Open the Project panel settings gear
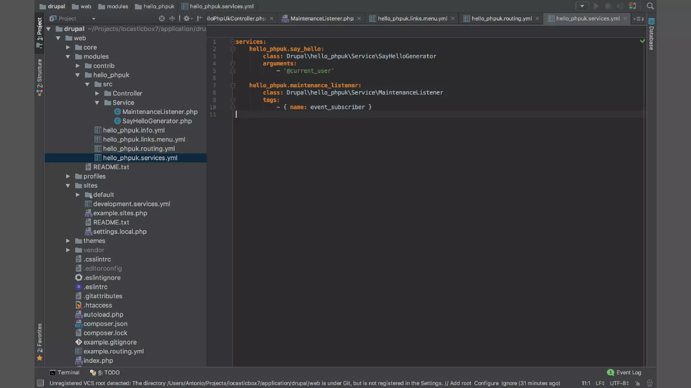This screenshot has width=691, height=388. 186,19
